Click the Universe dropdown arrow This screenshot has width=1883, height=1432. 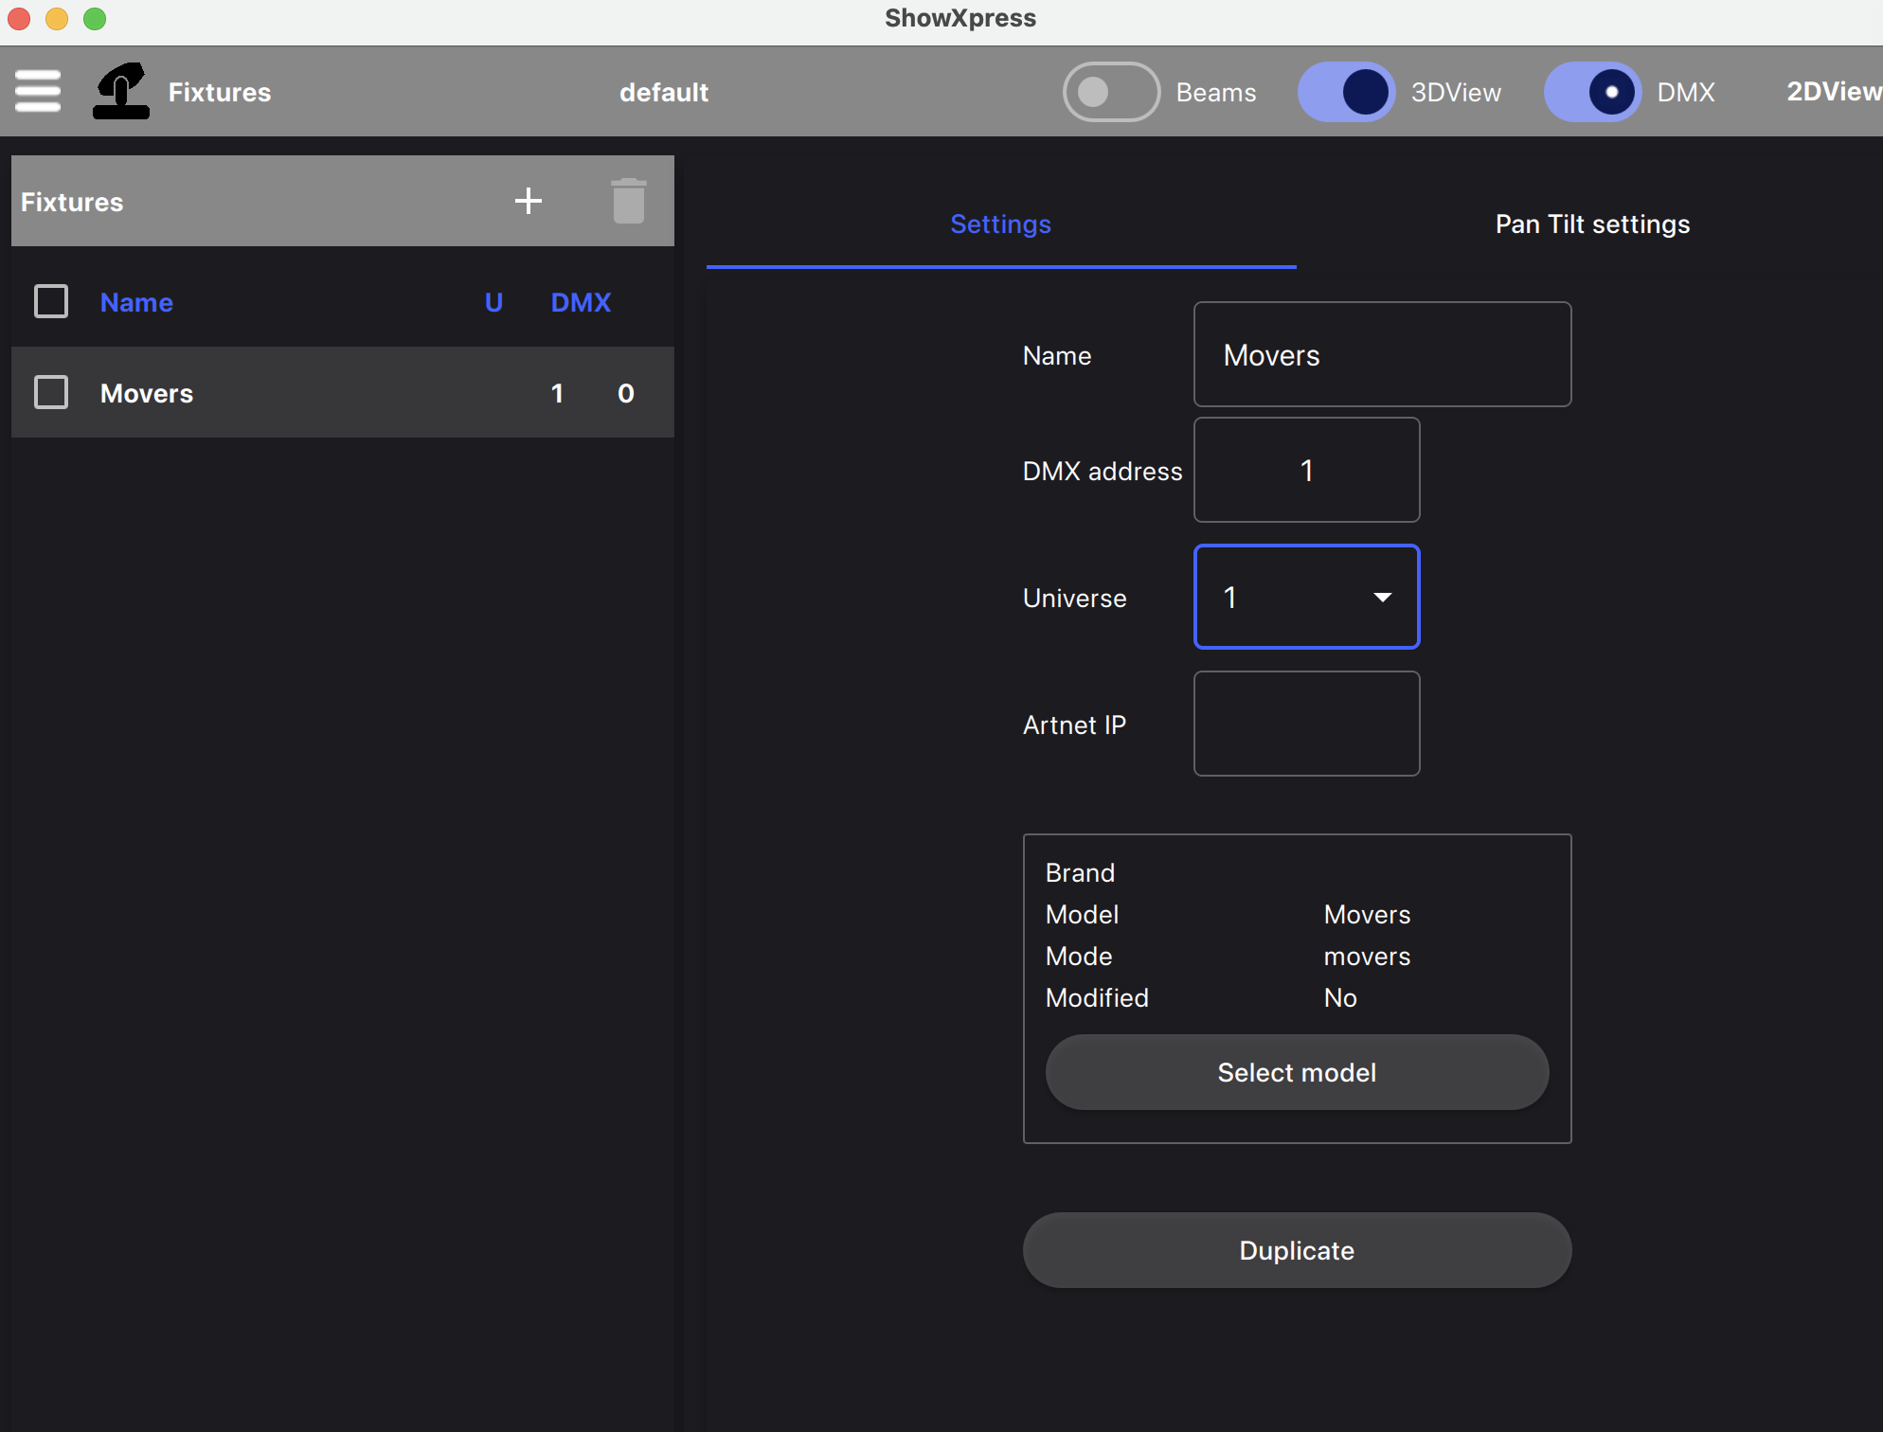pyautogui.click(x=1382, y=598)
